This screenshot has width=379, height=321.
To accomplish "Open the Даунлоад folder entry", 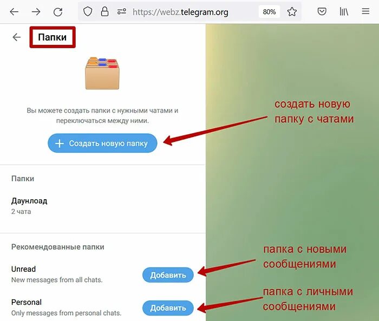I will 102,206.
